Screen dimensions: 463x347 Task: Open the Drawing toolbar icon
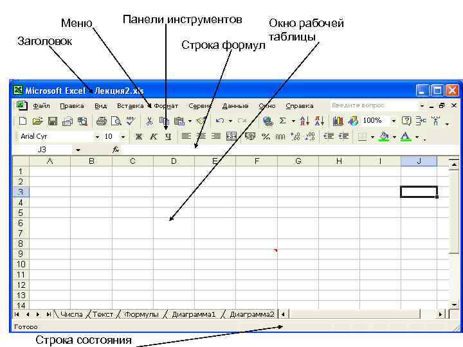click(x=353, y=121)
